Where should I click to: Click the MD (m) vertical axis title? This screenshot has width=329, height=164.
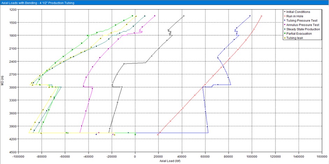click(x=3, y=82)
